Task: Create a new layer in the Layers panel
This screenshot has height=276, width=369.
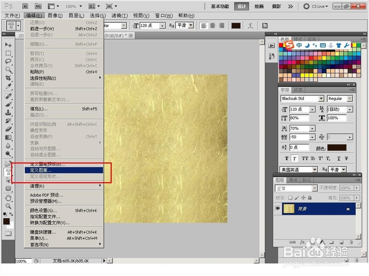Action: click(x=341, y=243)
